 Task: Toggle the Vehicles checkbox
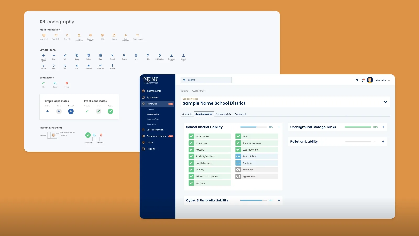point(191,183)
